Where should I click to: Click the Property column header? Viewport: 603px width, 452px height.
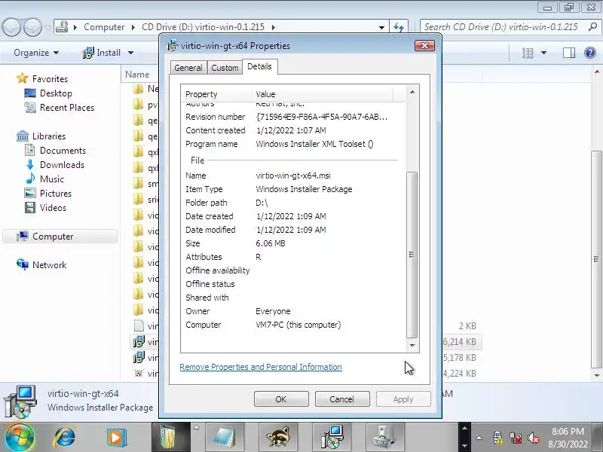click(216, 94)
